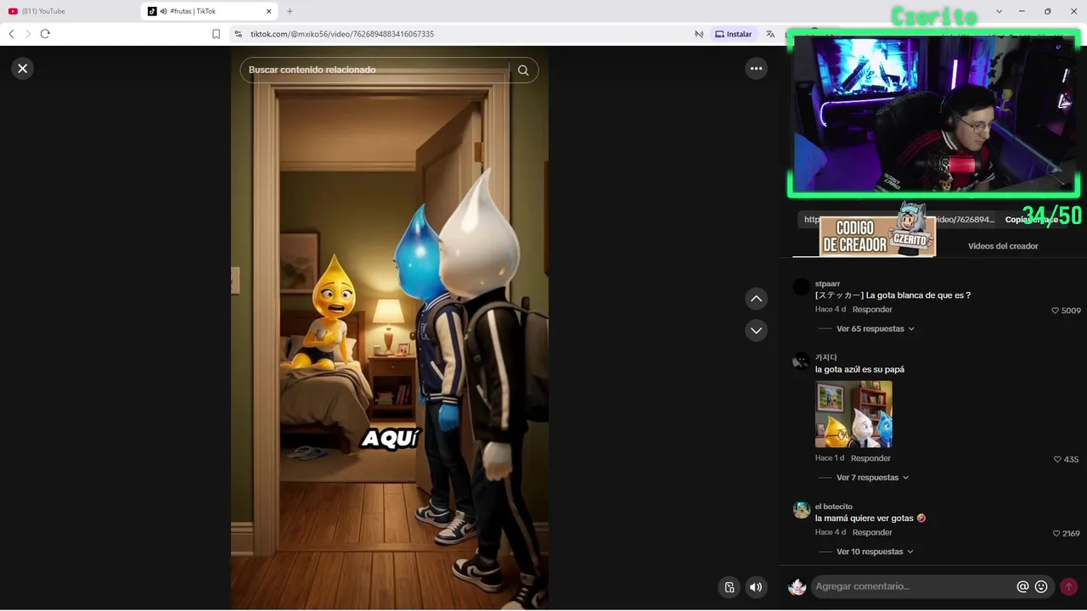The image size is (1087, 611).
Task: Open stpaarr's profile from username
Action: (x=827, y=284)
